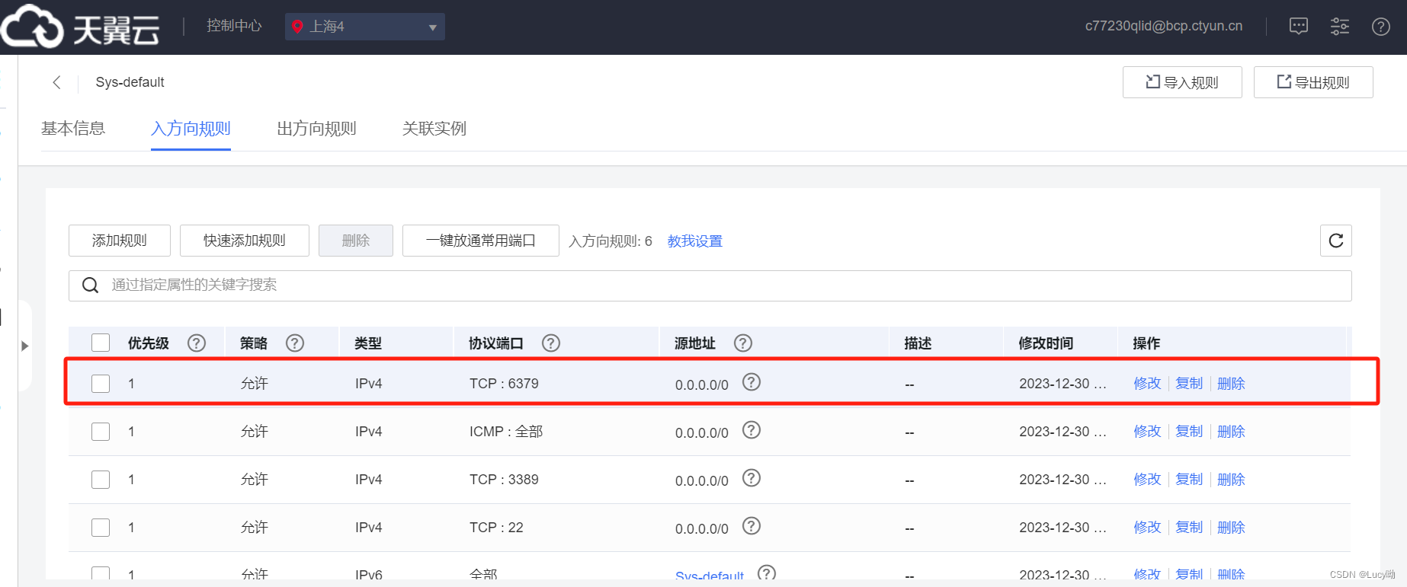Click the 天翼云 cloud logo
Screen dimensions: 1407x587
[80, 27]
